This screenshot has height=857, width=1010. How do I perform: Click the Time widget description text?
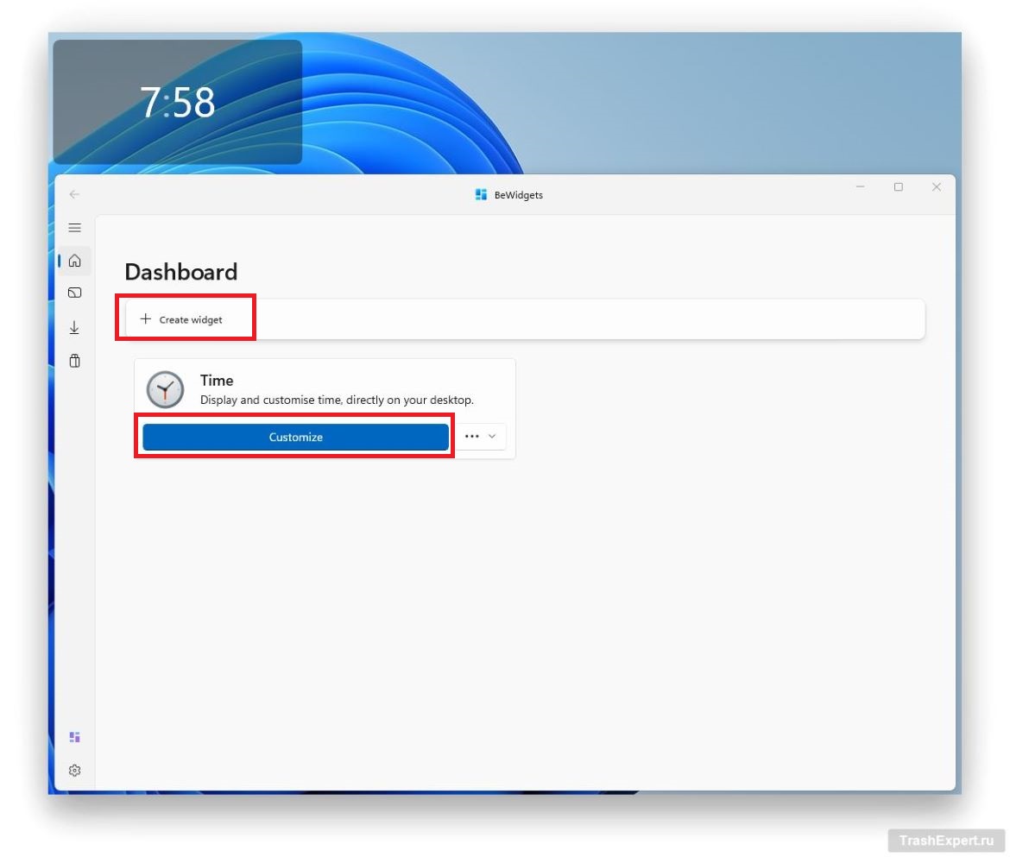(337, 400)
